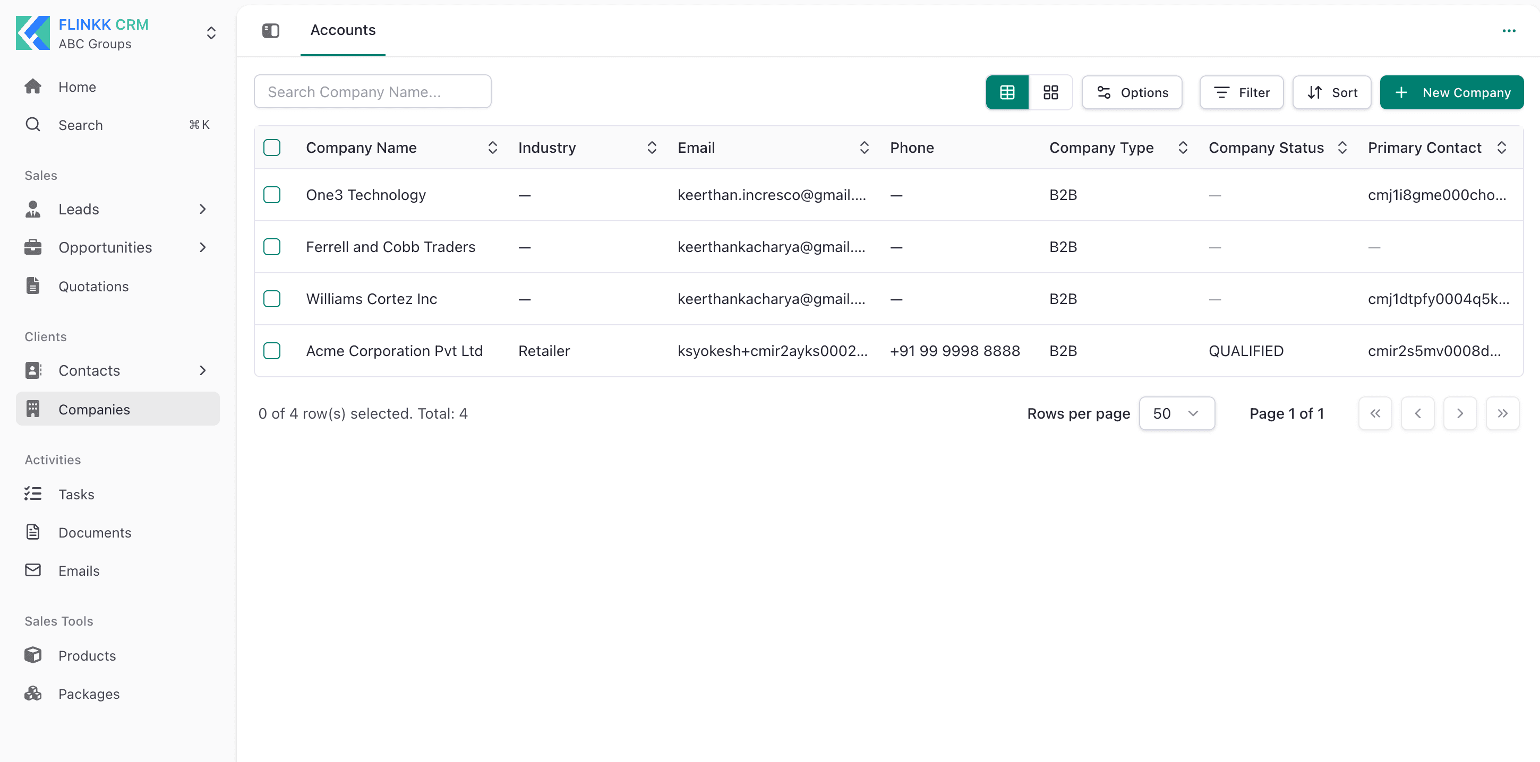The height and width of the screenshot is (762, 1540).
Task: Click the Quotations document icon
Action: 33,286
